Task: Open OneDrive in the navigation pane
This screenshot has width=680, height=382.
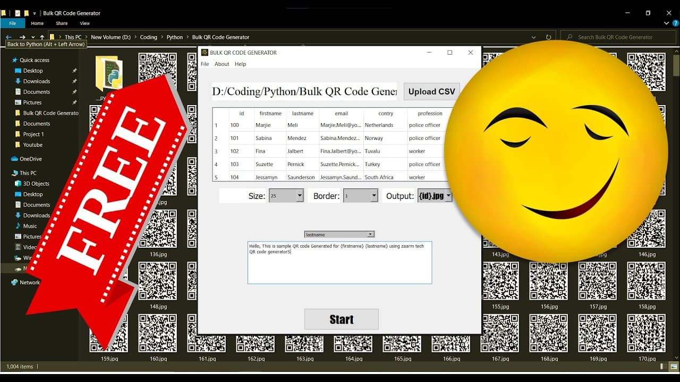Action: click(27, 159)
